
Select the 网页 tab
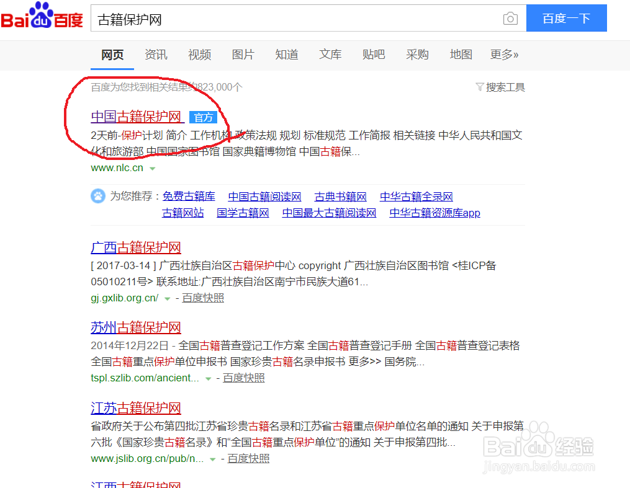[x=112, y=55]
